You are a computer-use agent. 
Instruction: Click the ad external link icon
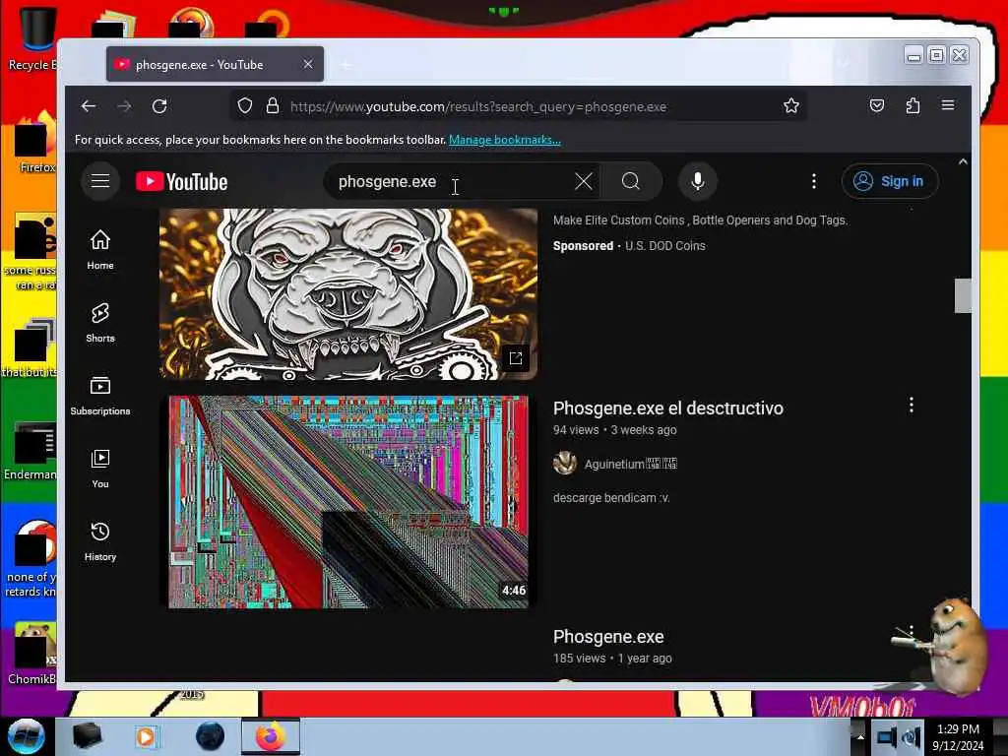pyautogui.click(x=516, y=358)
